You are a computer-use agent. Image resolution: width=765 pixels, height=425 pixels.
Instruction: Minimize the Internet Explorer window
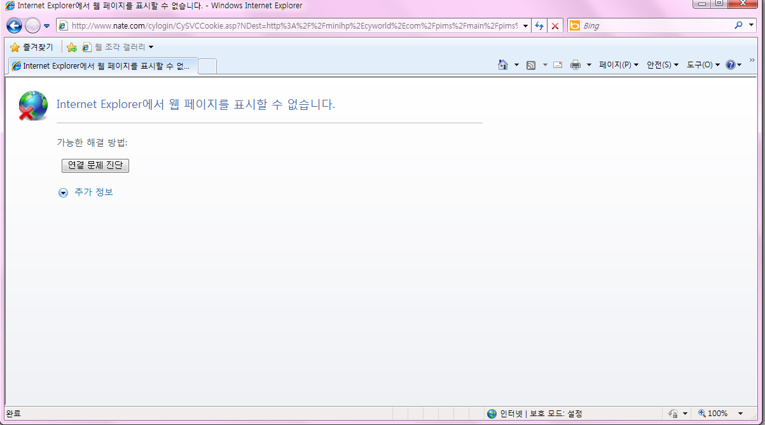[701, 4]
